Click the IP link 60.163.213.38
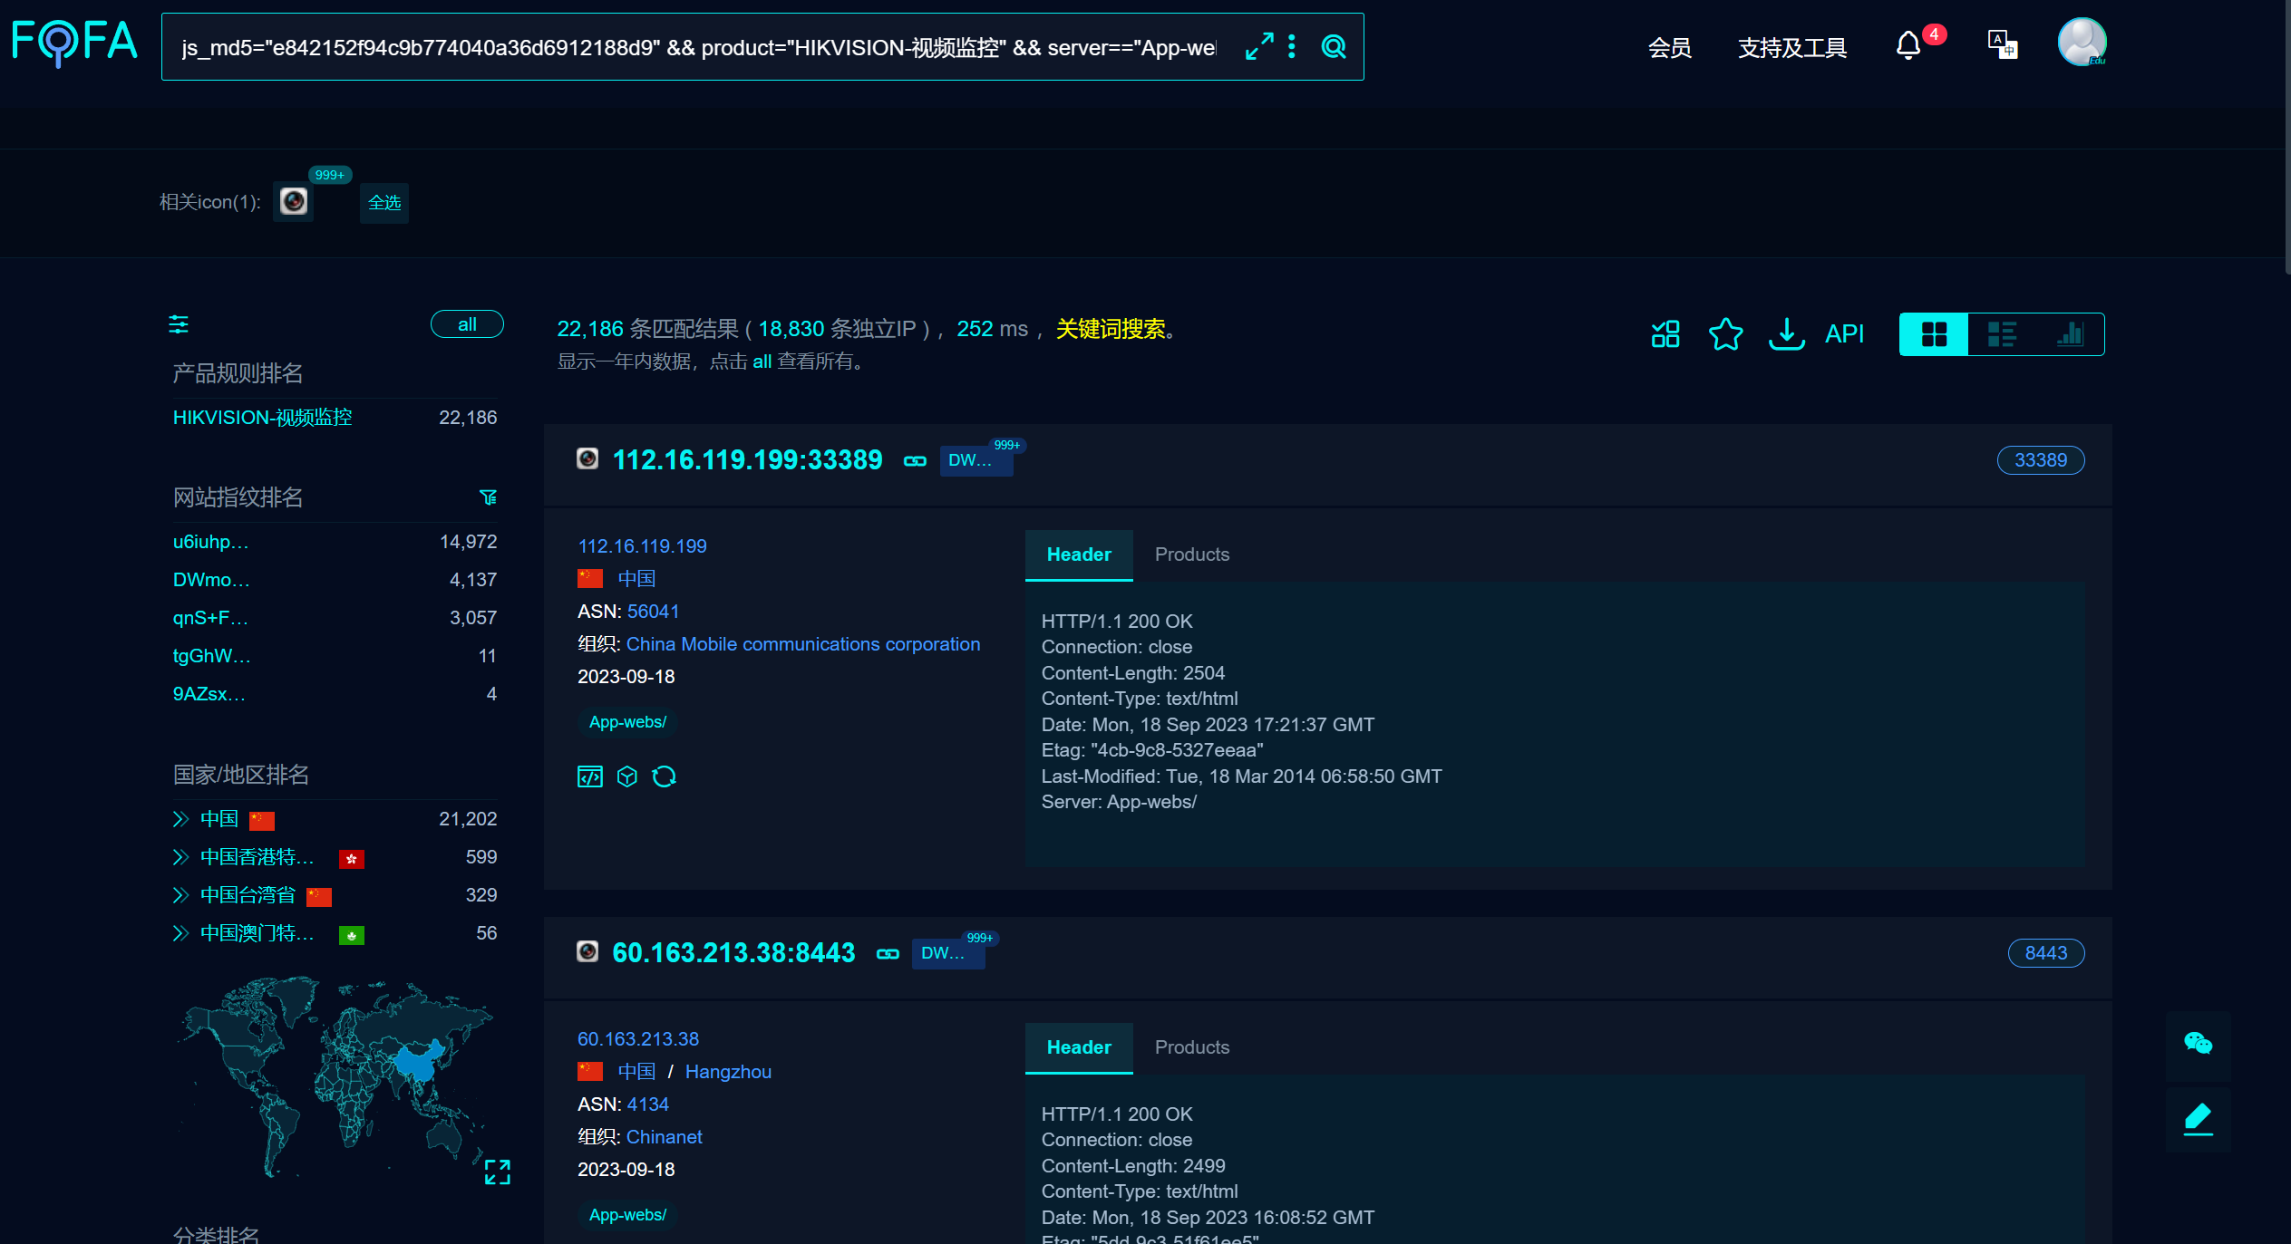This screenshot has height=1244, width=2291. coord(638,1039)
